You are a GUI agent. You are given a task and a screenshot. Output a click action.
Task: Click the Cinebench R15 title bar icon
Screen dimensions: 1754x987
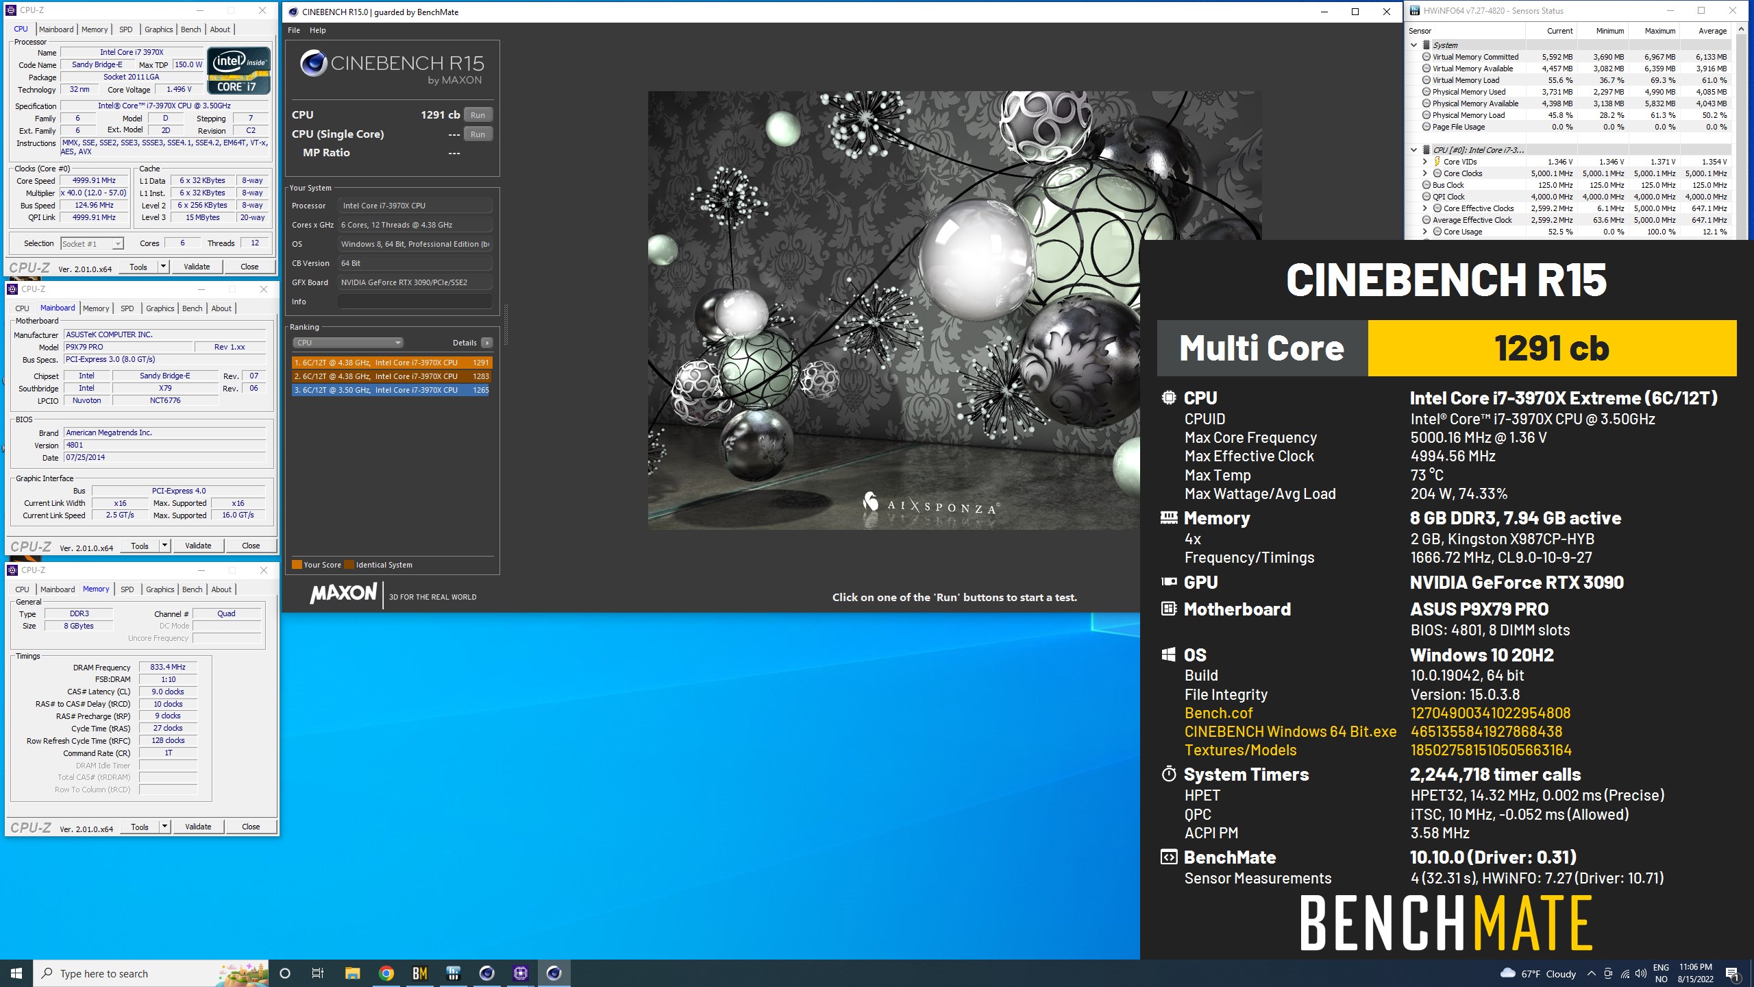point(293,12)
